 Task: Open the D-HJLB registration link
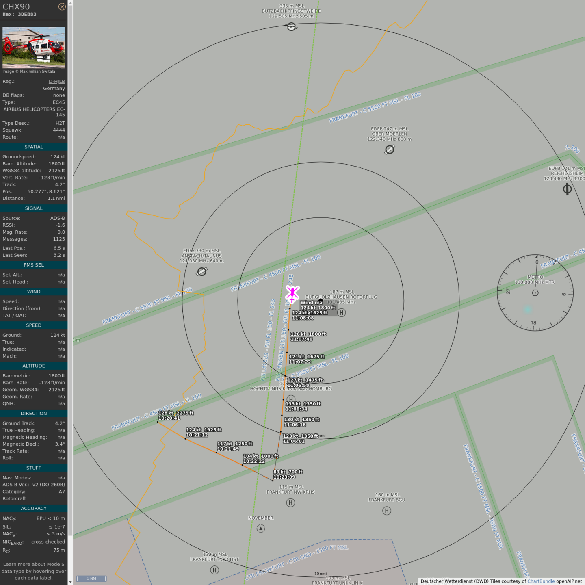point(56,81)
